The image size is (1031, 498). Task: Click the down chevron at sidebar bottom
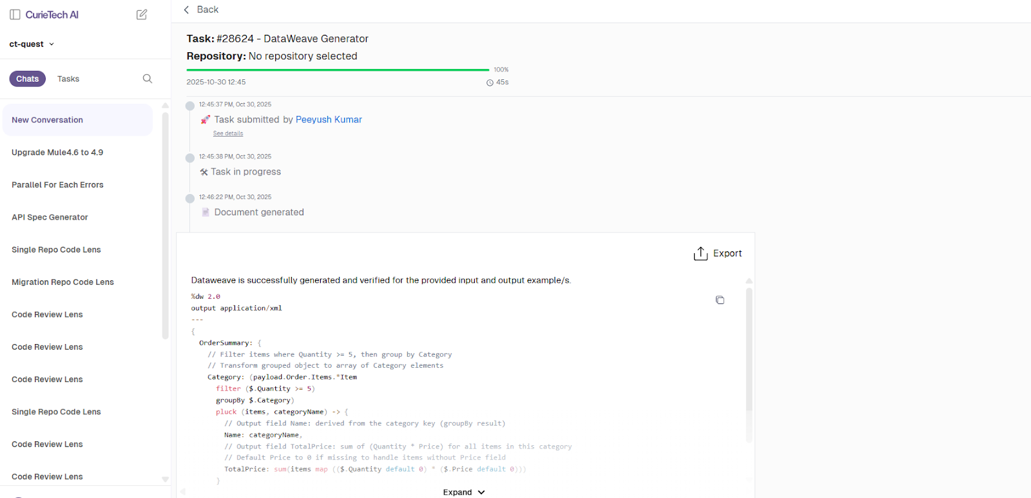(x=166, y=479)
